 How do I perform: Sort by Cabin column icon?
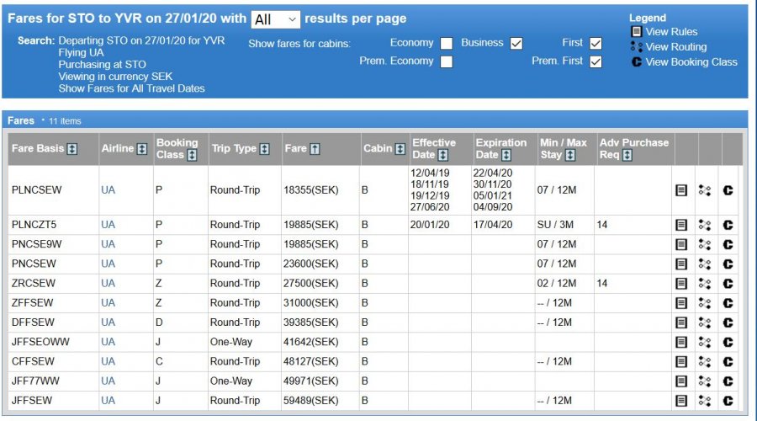coord(400,149)
